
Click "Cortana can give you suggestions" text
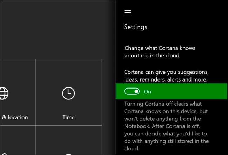tap(166, 72)
